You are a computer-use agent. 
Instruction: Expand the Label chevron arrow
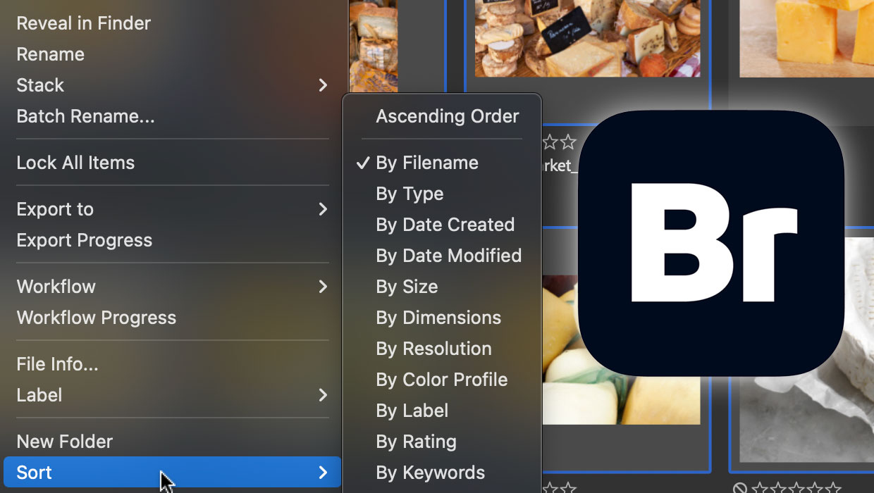coord(323,395)
